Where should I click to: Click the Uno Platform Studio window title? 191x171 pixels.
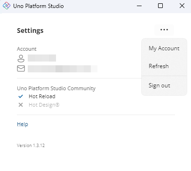[39, 6]
